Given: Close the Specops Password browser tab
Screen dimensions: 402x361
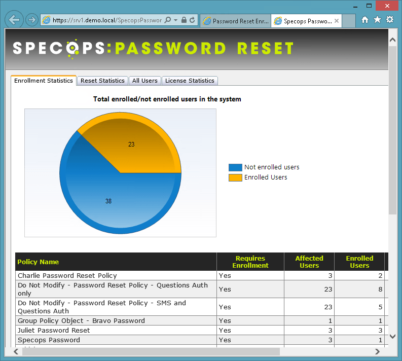Looking at the screenshot, I should [336, 21].
